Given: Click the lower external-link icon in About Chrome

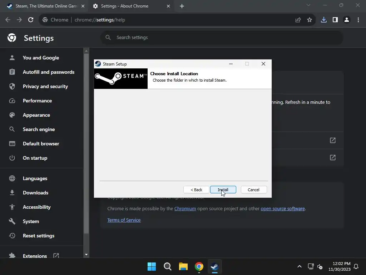Looking at the screenshot, I should coord(333,158).
